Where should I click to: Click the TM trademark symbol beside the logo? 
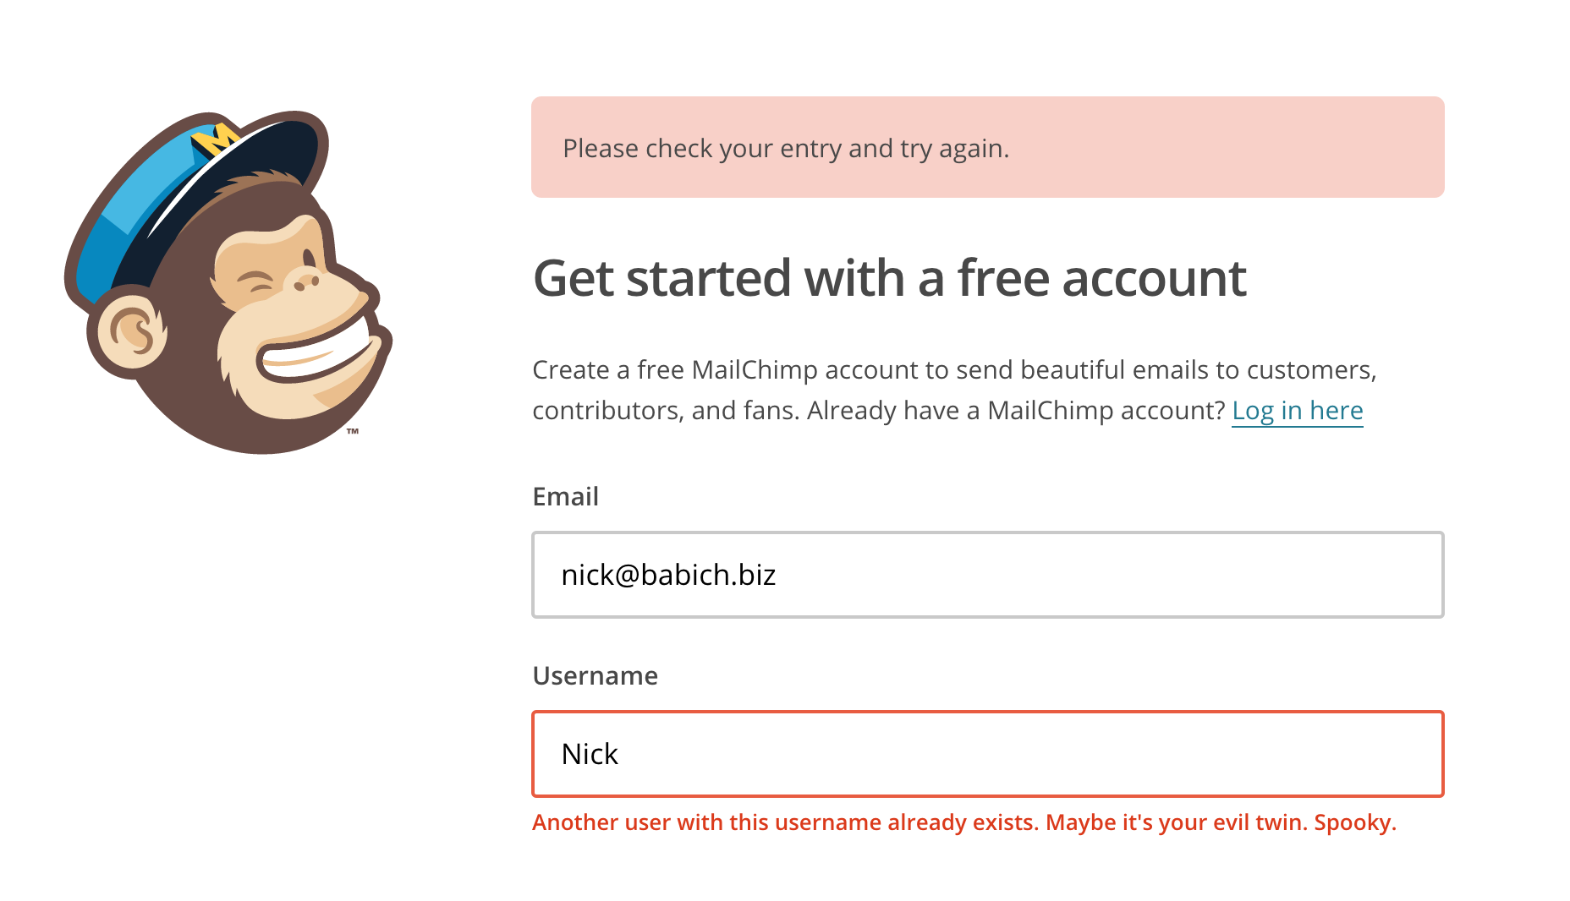(353, 431)
